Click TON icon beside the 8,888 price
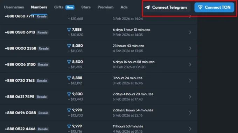The height and width of the screenshot is (133, 238). (x=69, y=78)
